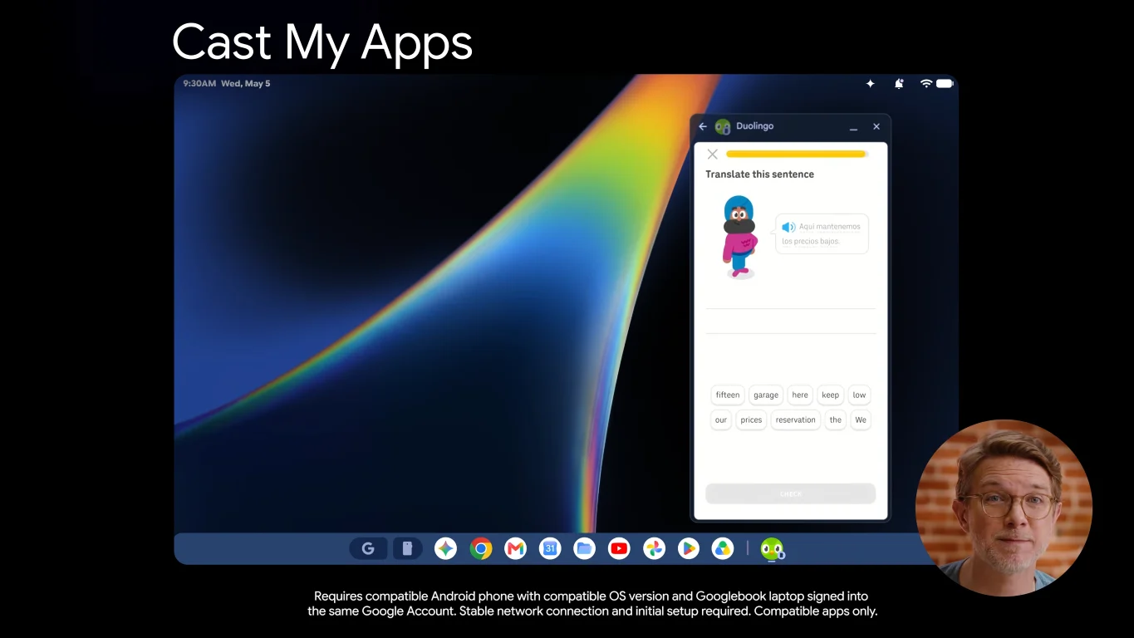Select the word tile "low"
Image resolution: width=1134 pixels, height=638 pixels.
859,395
